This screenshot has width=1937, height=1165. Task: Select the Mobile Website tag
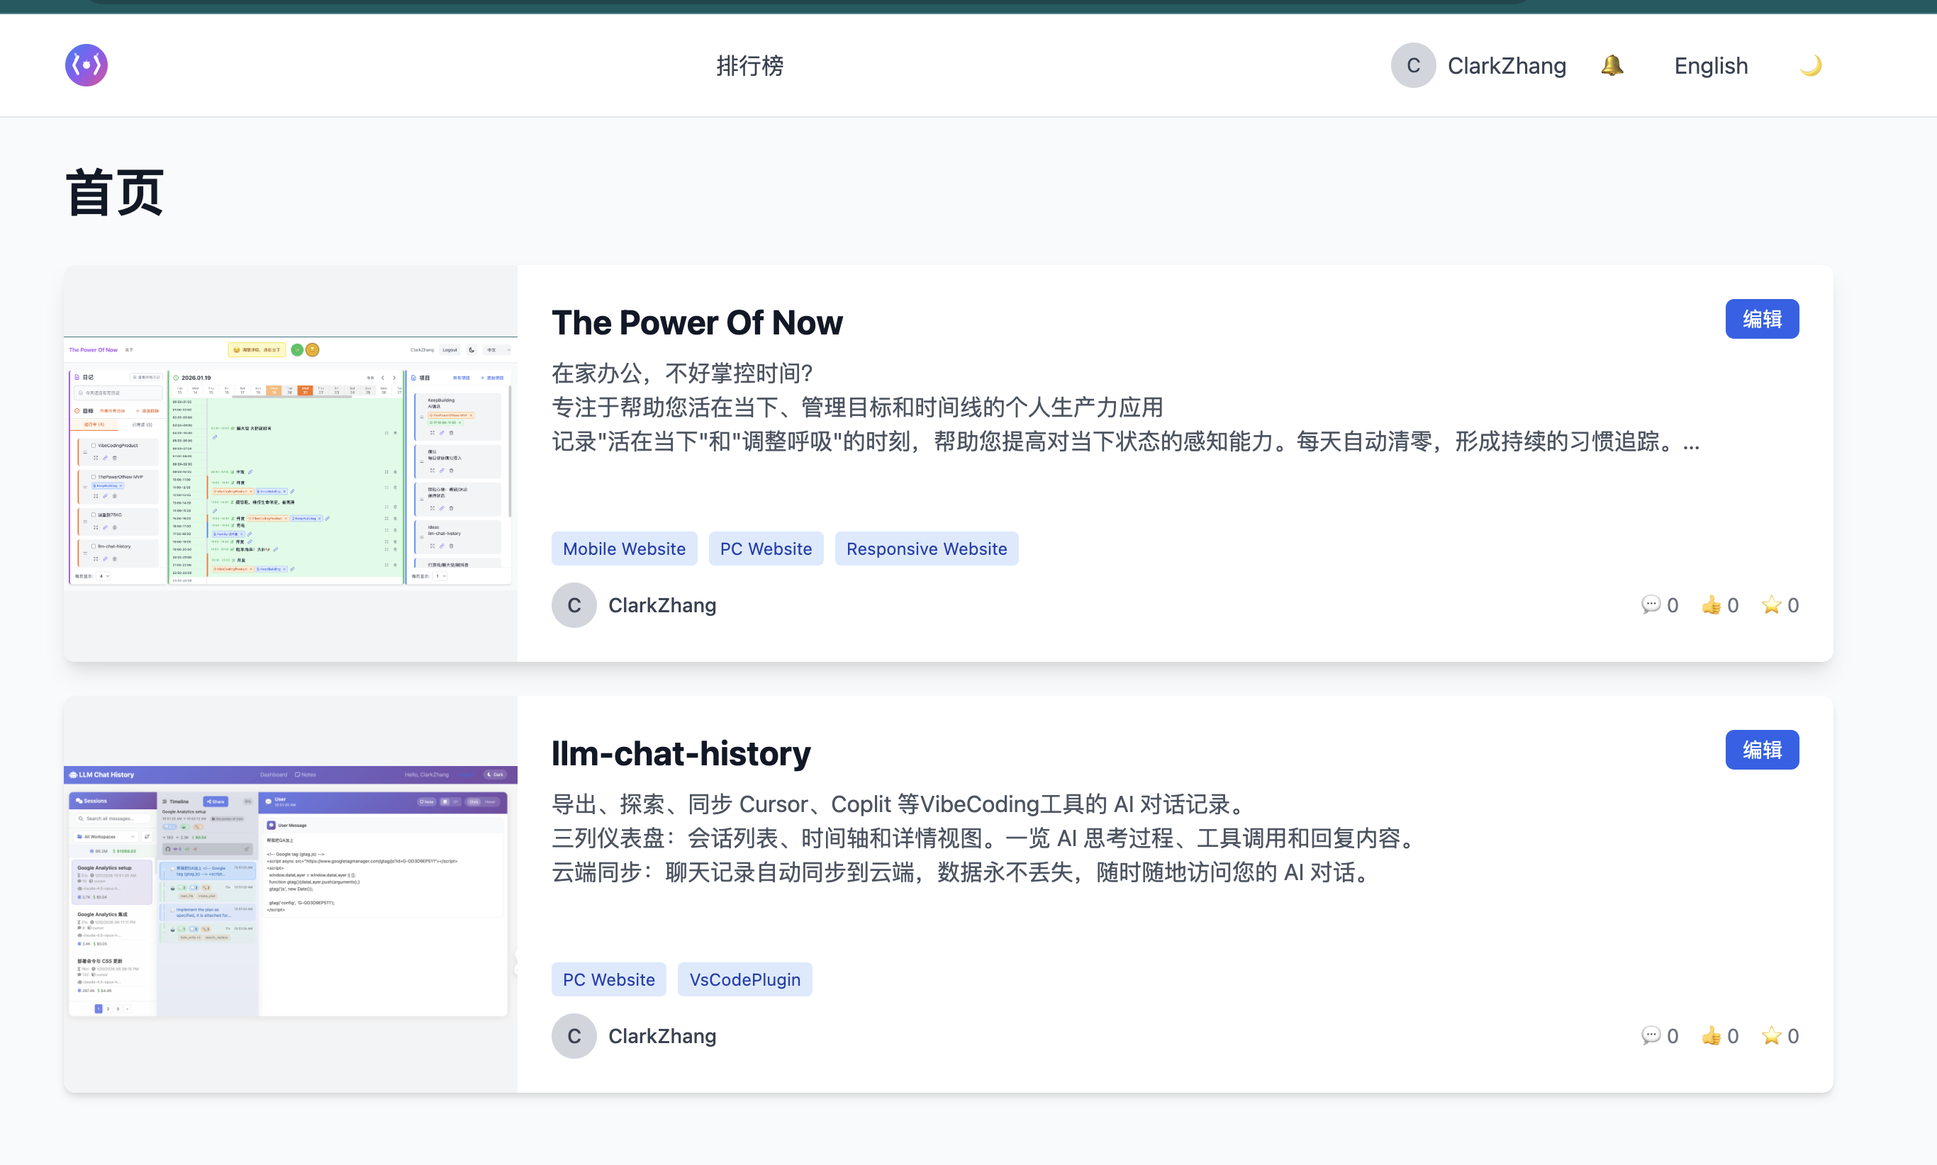point(624,548)
